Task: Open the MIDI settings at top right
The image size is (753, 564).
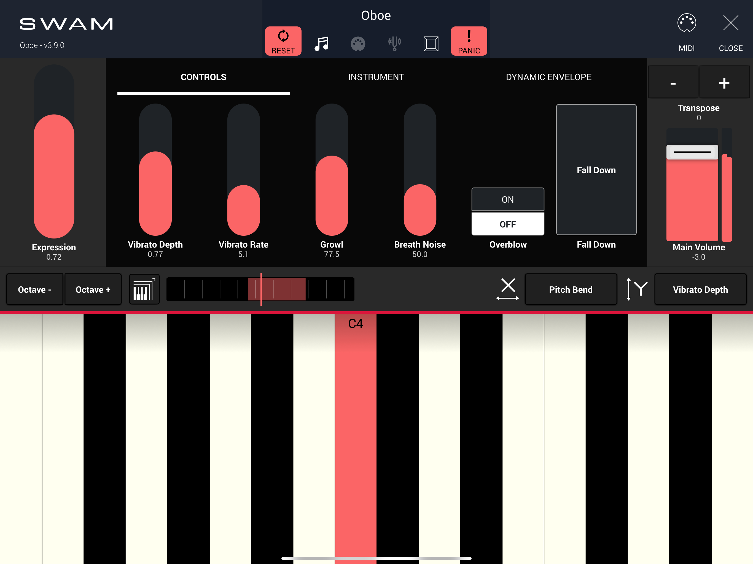Action: tap(687, 33)
